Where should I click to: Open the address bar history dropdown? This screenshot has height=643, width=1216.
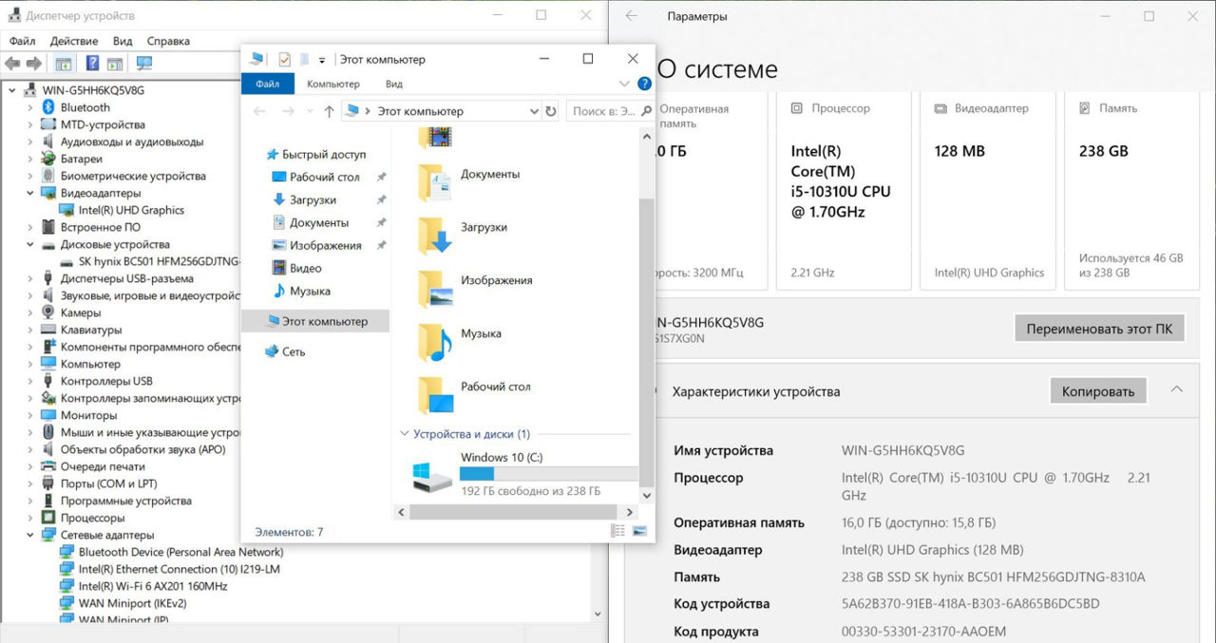pos(533,111)
